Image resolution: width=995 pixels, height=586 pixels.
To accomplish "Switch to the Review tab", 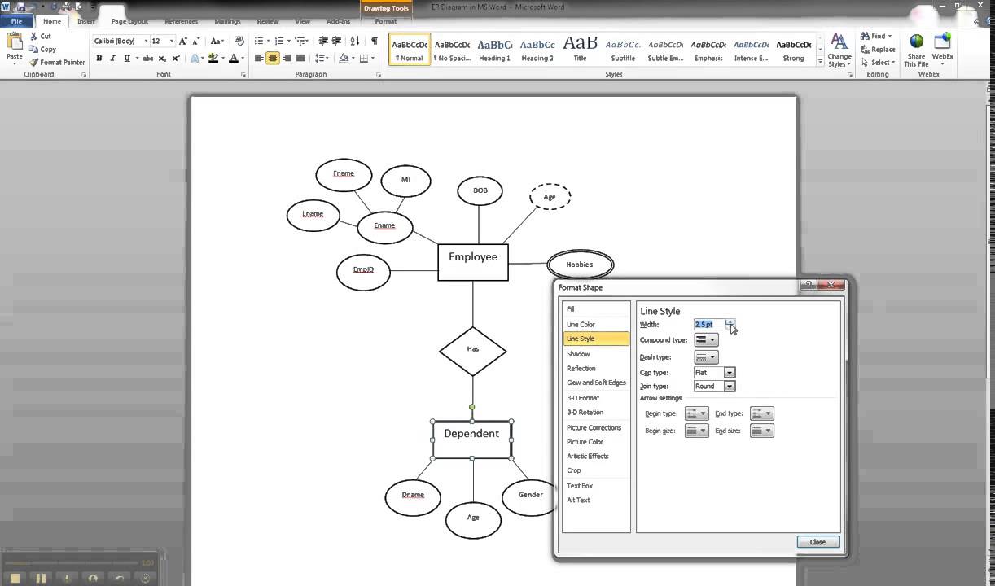I will pos(268,21).
